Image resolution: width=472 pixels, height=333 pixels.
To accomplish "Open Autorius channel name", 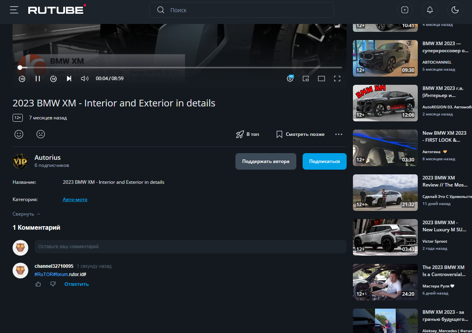I will click(48, 157).
